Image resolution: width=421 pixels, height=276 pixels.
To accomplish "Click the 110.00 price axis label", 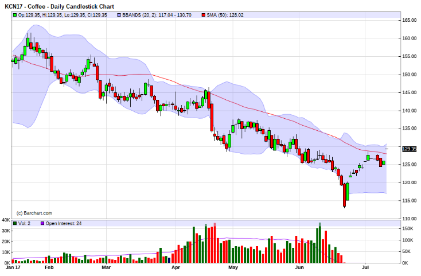I will pyautogui.click(x=410, y=219).
